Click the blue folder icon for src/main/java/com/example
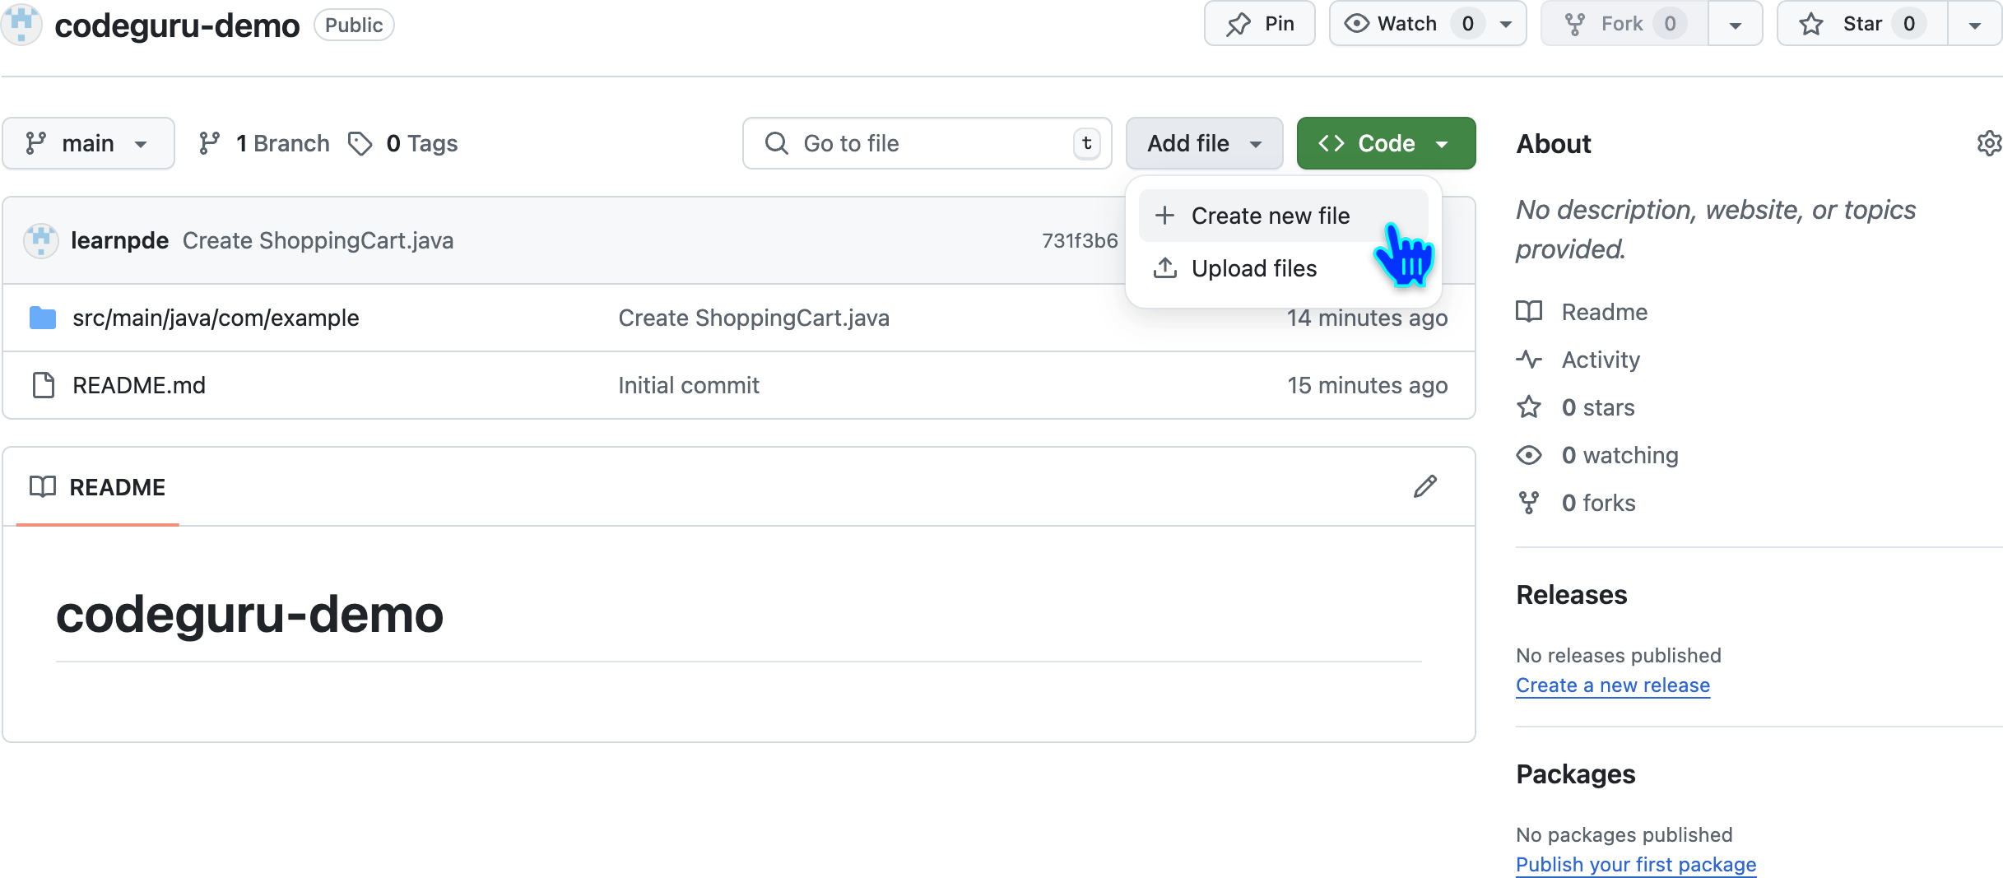 (43, 318)
